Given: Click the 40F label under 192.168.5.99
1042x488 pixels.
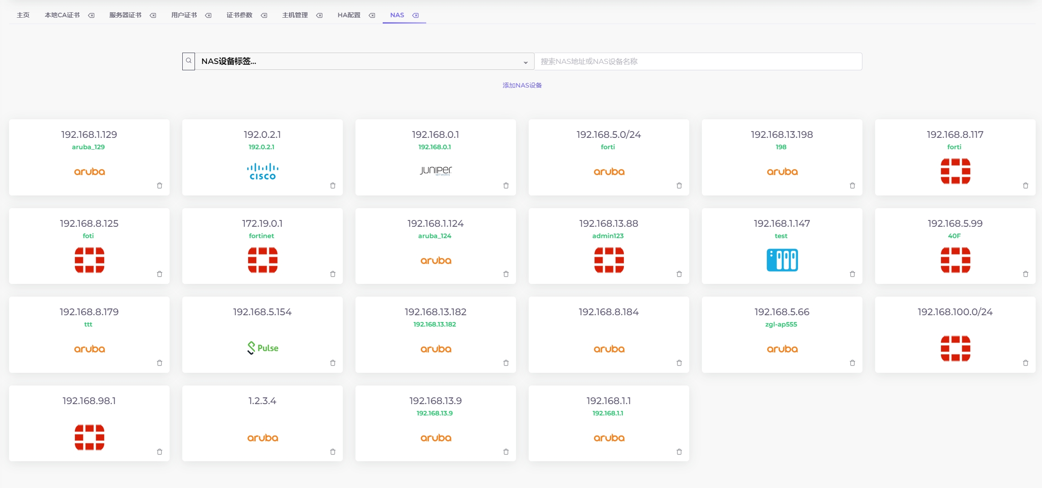Looking at the screenshot, I should pyautogui.click(x=954, y=236).
